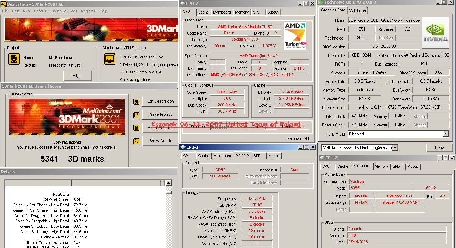Select the Graphics Card tab in GPU-Z
The height and width of the screenshot is (248, 456).
coord(333,10)
